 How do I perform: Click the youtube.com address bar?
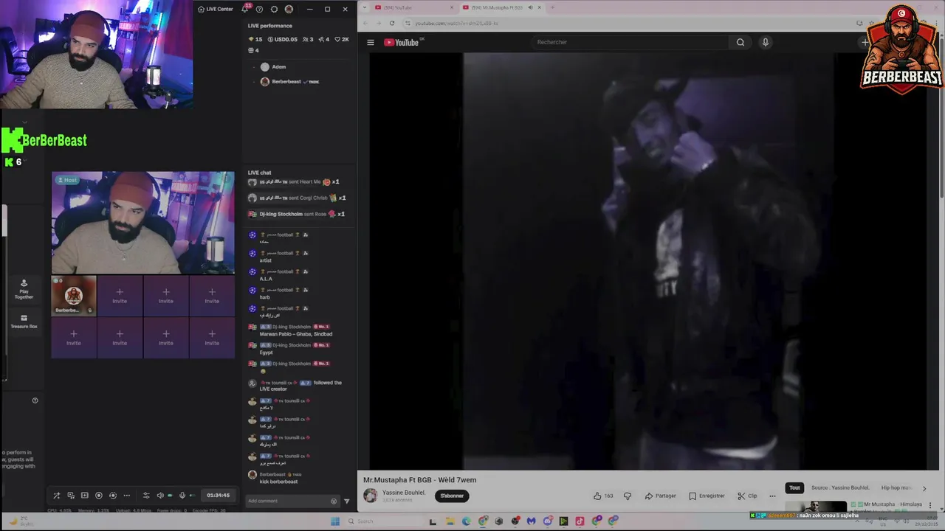coord(628,23)
